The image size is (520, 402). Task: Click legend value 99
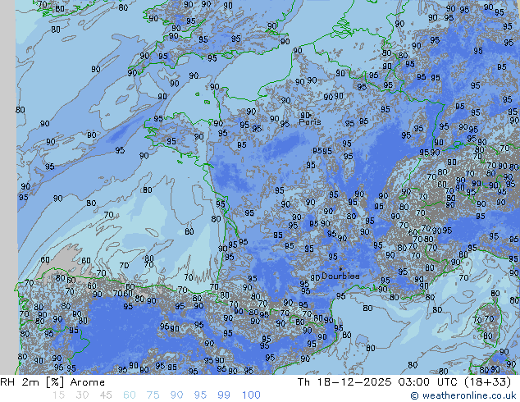tap(224, 395)
